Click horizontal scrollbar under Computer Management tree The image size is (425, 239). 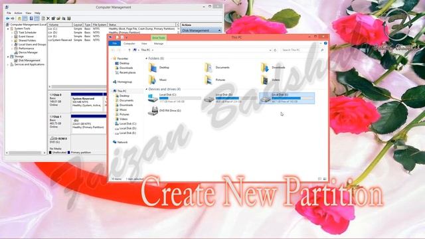26,153
